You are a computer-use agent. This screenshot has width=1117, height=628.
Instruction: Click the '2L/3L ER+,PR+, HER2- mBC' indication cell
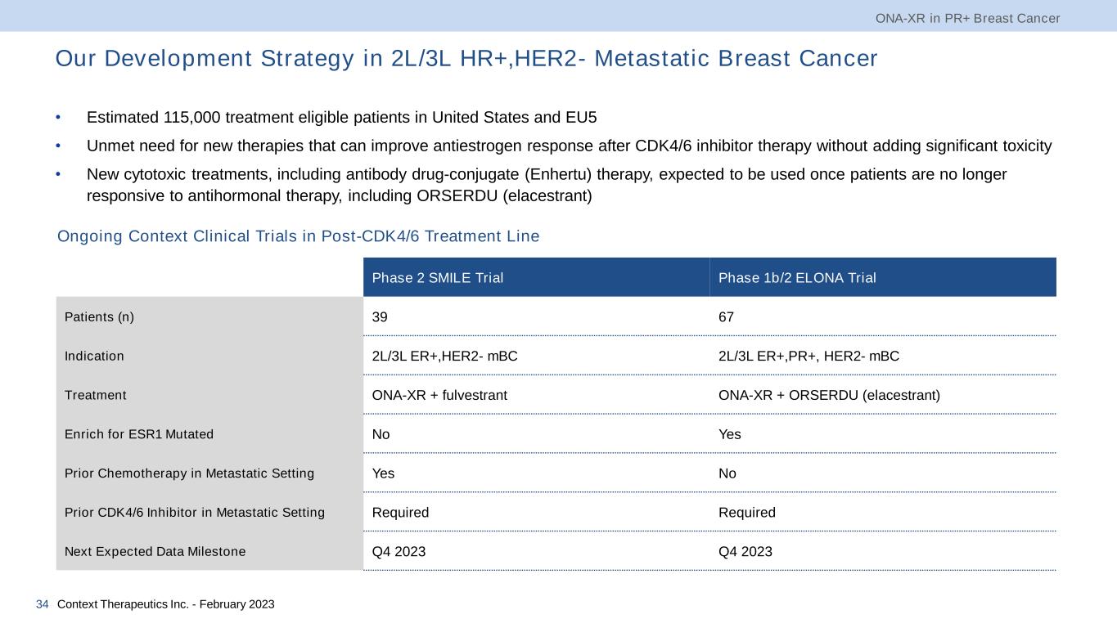pyautogui.click(x=808, y=356)
